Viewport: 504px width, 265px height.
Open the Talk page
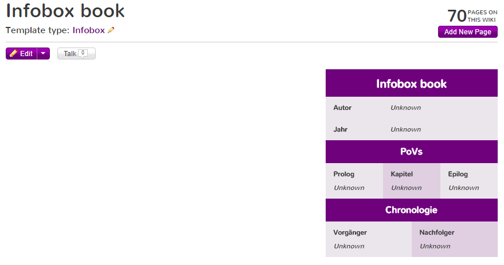tap(70, 54)
